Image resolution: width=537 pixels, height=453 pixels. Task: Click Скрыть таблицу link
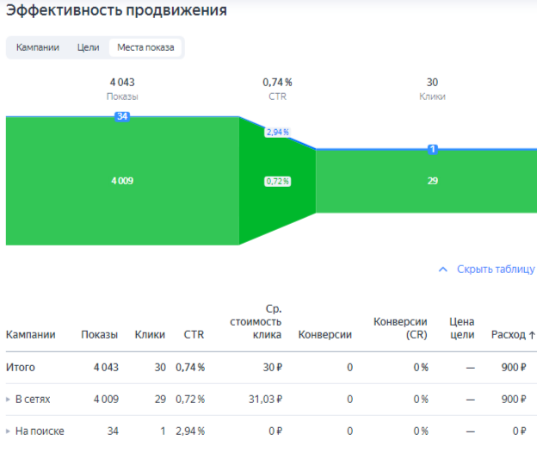point(496,270)
